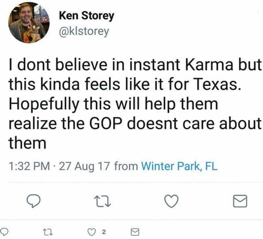This screenshot has width=263, height=239.
Task: Click the bottom row's envelope icon
Action: coord(135,232)
